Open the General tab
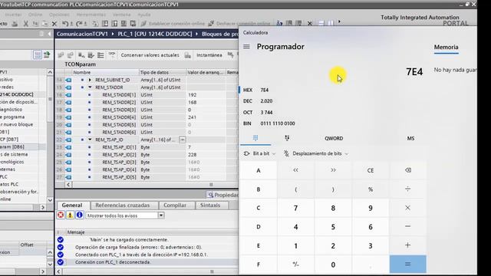491x276 pixels. click(x=72, y=205)
